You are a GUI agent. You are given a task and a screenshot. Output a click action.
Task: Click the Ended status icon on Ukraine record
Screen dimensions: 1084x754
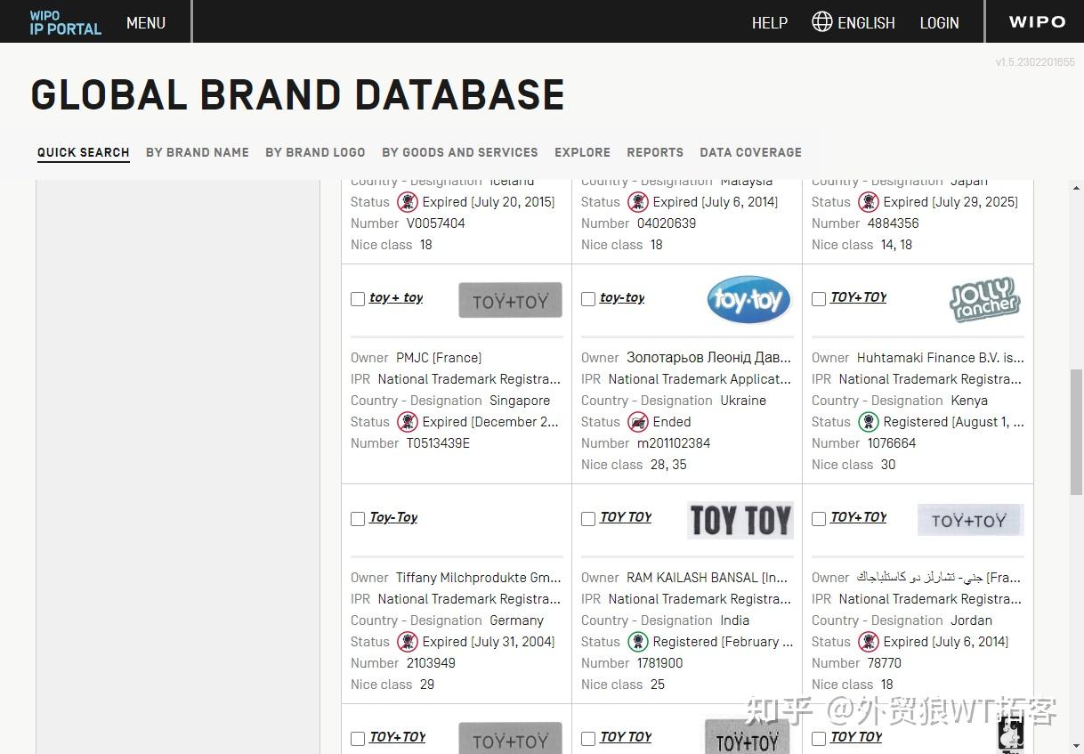(x=638, y=422)
